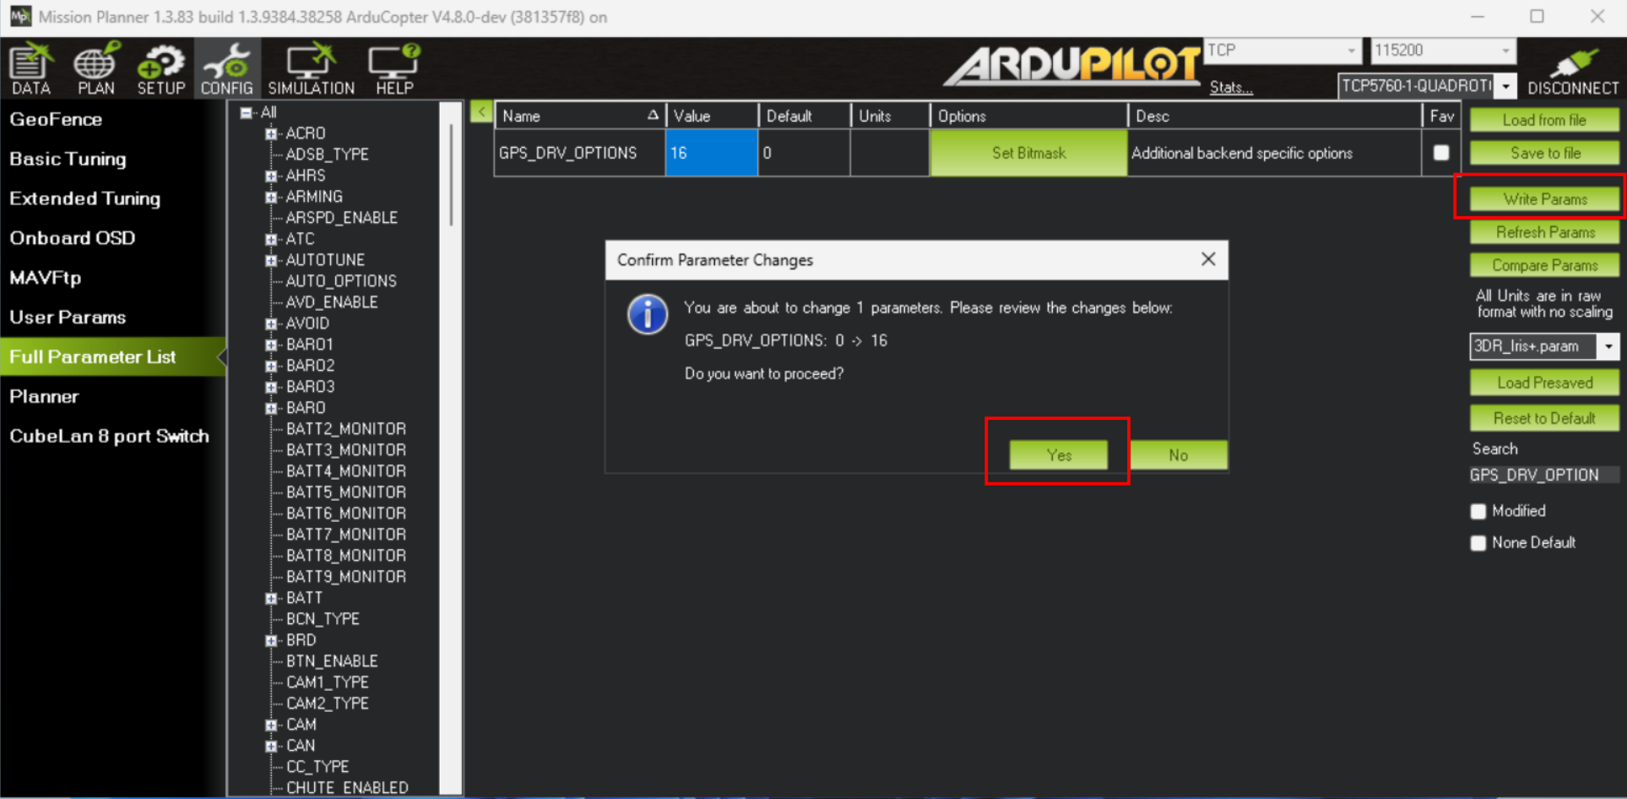Open the Basic Tuning page
The height and width of the screenshot is (799, 1627).
68,159
